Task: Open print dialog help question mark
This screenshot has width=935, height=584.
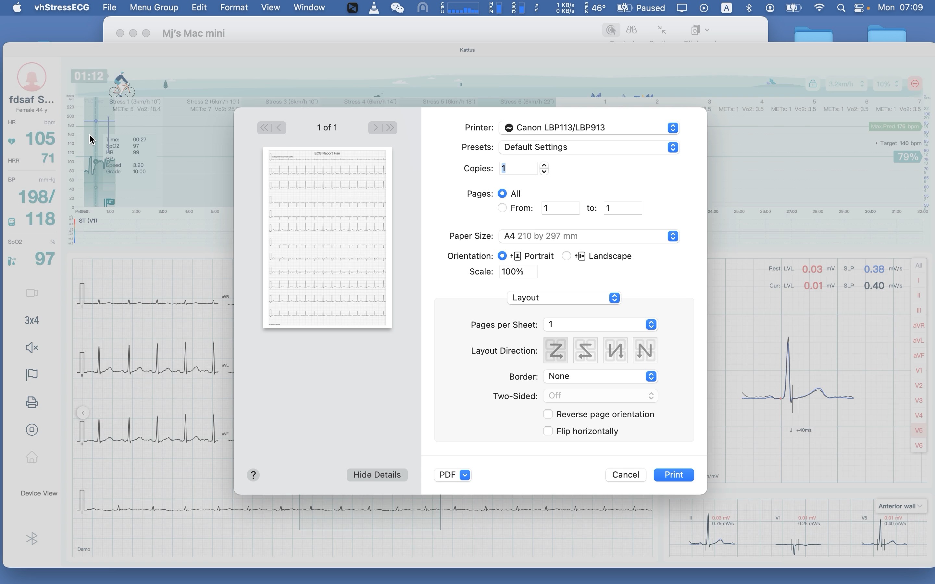Action: coord(253,475)
